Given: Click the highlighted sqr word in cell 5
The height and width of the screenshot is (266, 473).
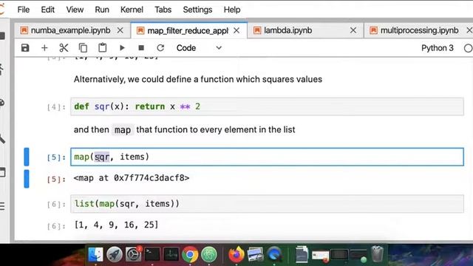Looking at the screenshot, I should [102, 157].
